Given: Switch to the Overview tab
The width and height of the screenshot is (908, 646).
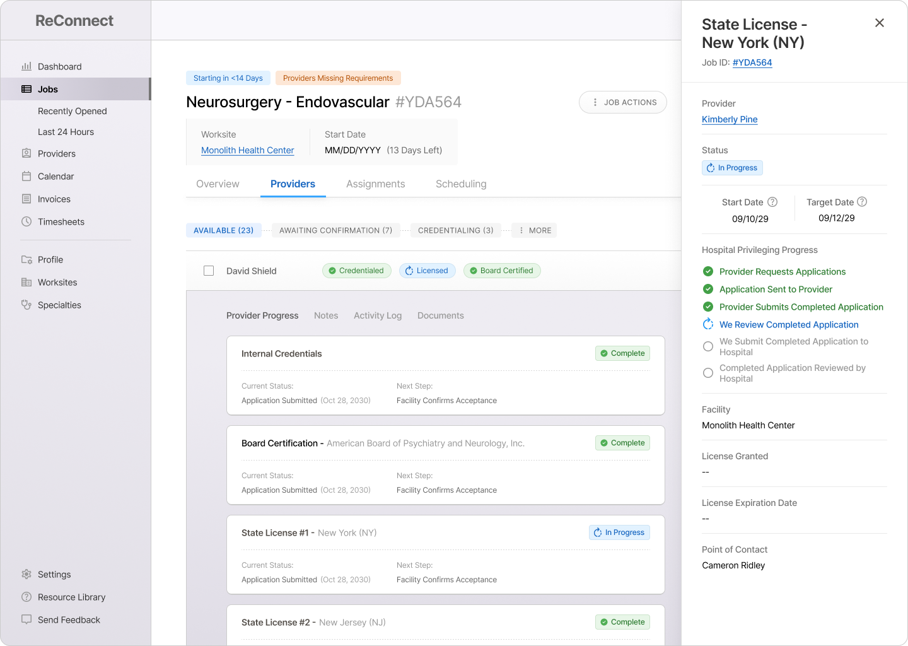Looking at the screenshot, I should (x=218, y=184).
